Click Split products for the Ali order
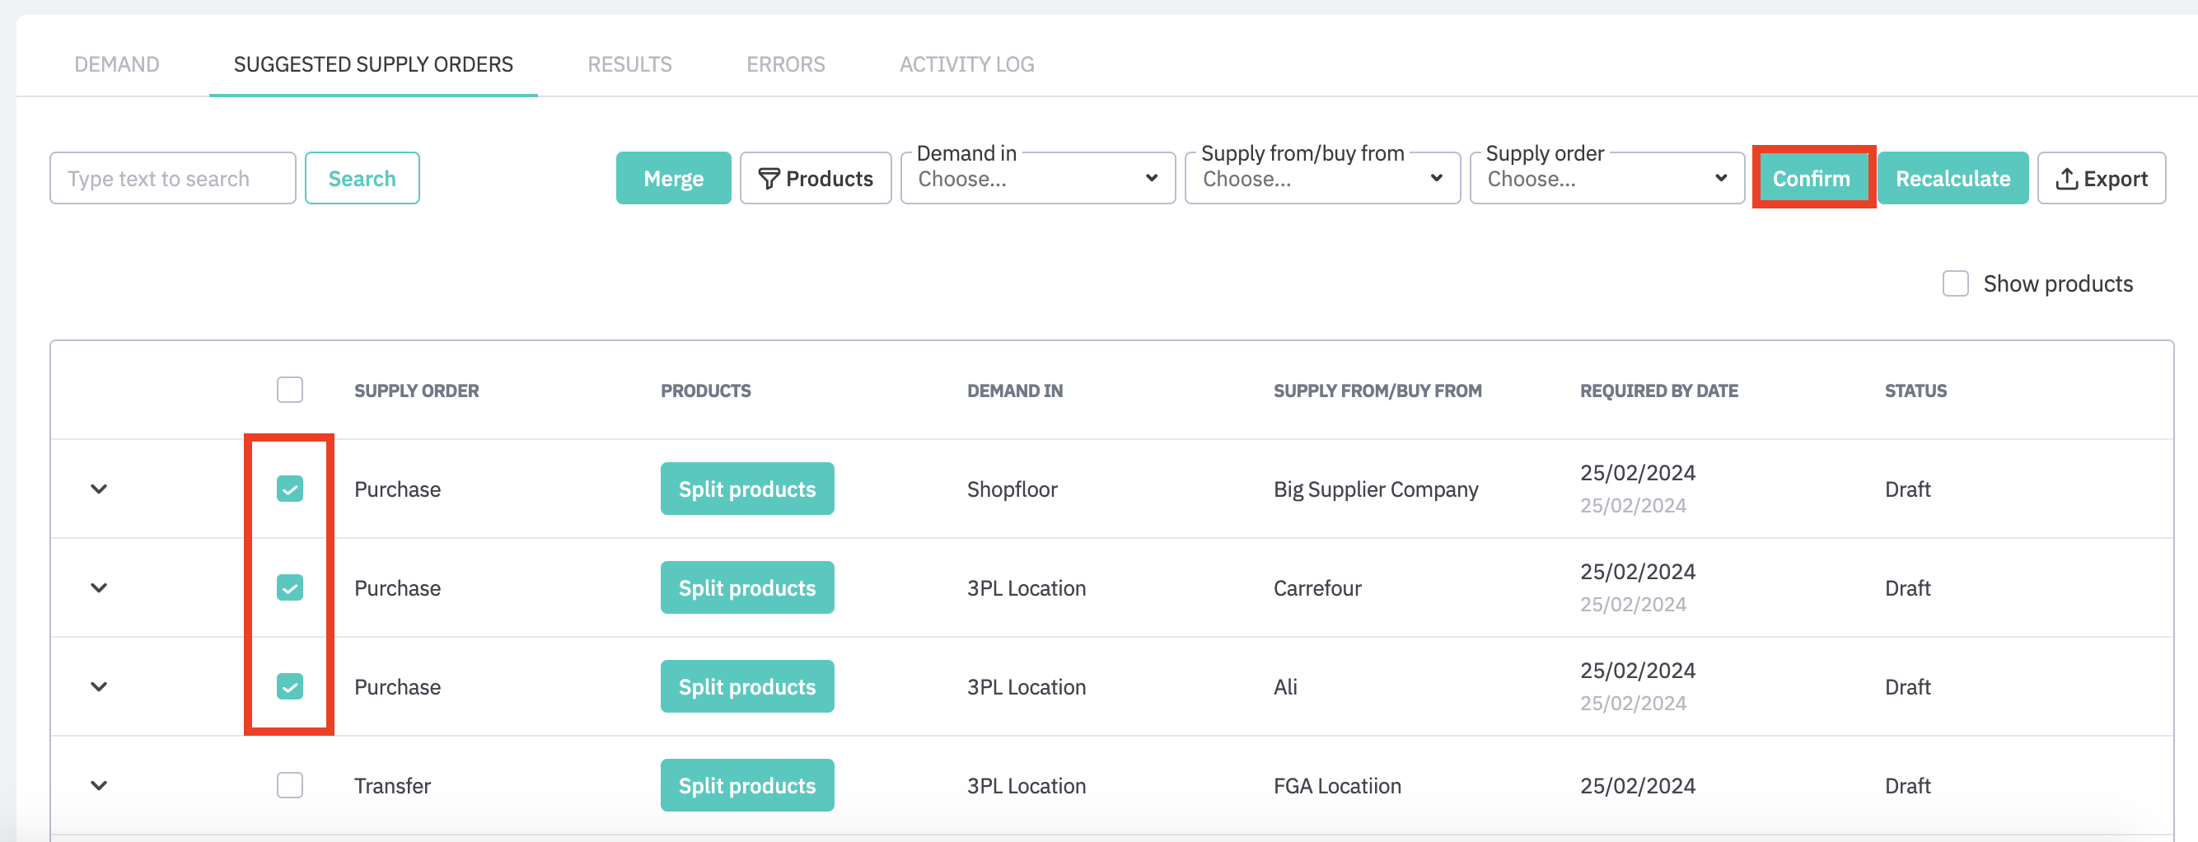Screen dimensions: 2198x842 pyautogui.click(x=746, y=687)
